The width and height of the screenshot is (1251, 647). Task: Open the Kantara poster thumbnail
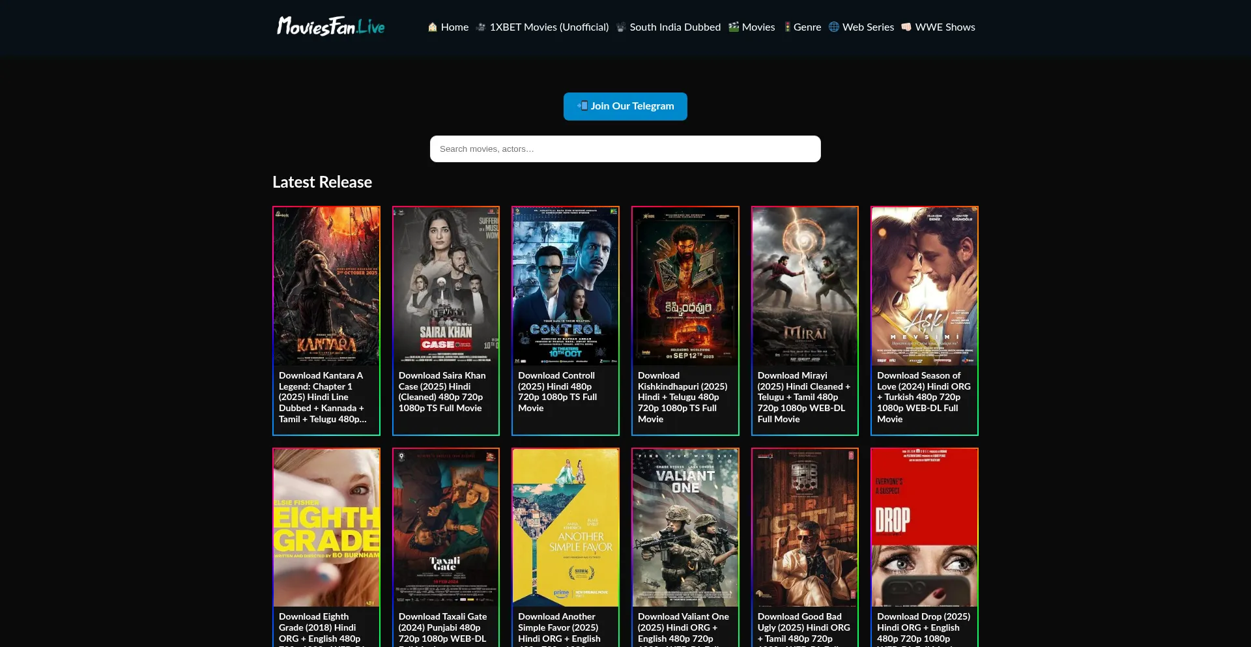coord(326,286)
